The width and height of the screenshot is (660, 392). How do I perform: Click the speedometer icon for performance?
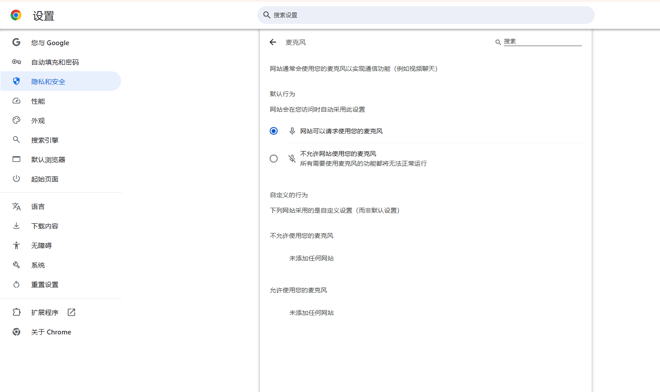click(x=16, y=101)
